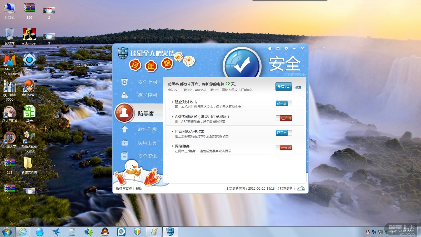Click the volume speaker tray icon

(x=393, y=232)
